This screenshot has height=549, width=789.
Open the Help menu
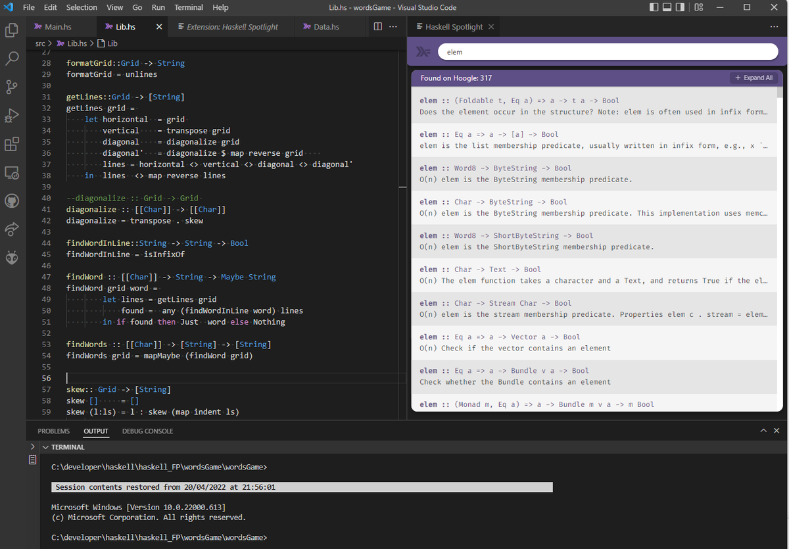click(221, 7)
